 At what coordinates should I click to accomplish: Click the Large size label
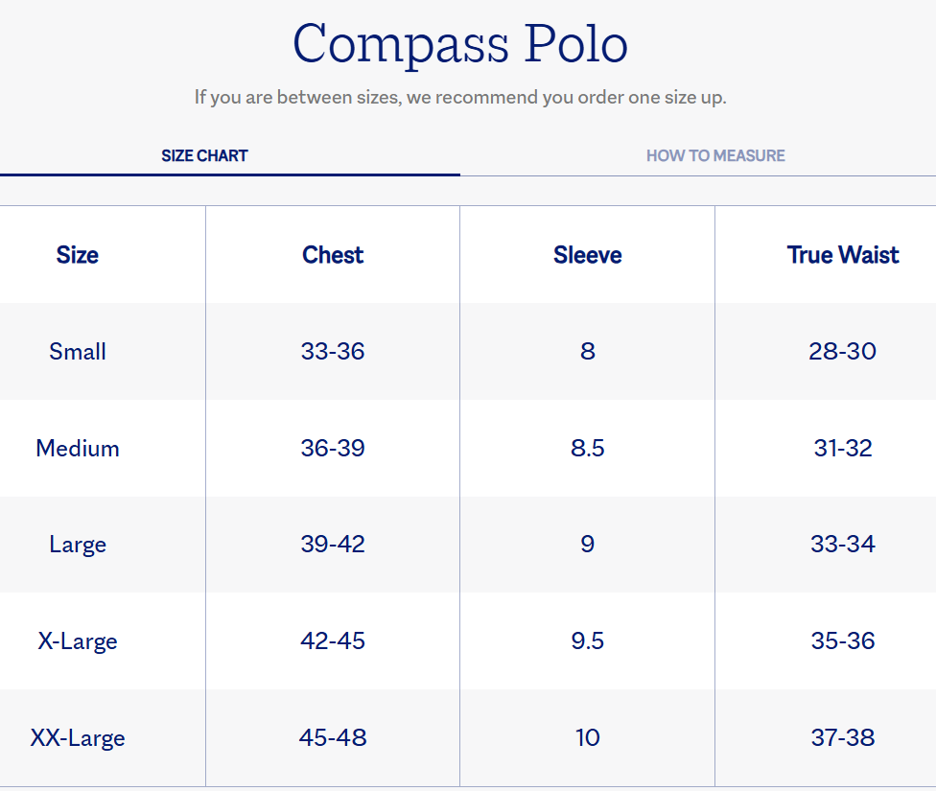coord(77,545)
